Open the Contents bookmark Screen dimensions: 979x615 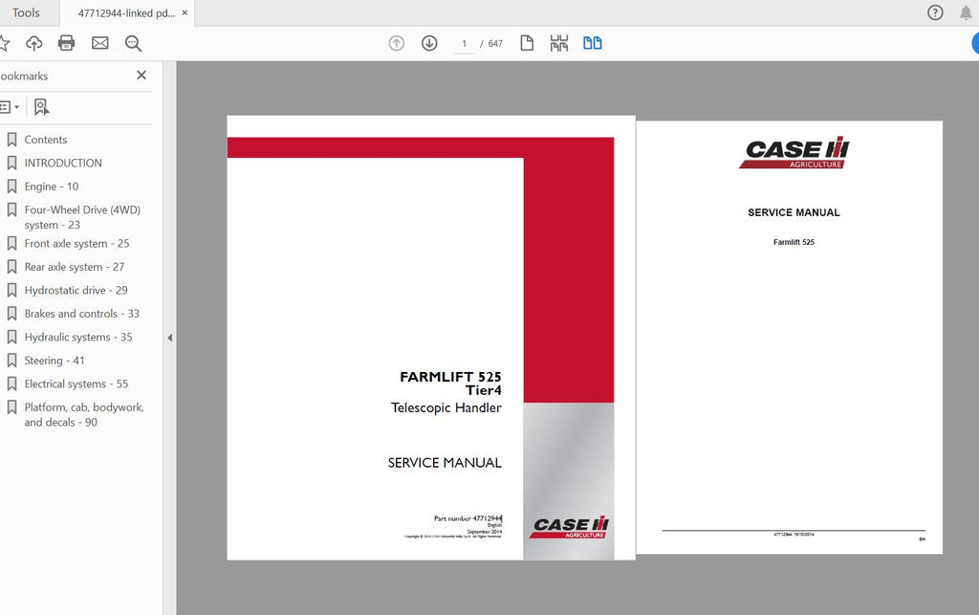[x=46, y=140]
